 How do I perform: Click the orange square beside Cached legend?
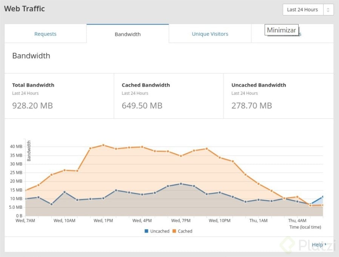tap(174, 231)
